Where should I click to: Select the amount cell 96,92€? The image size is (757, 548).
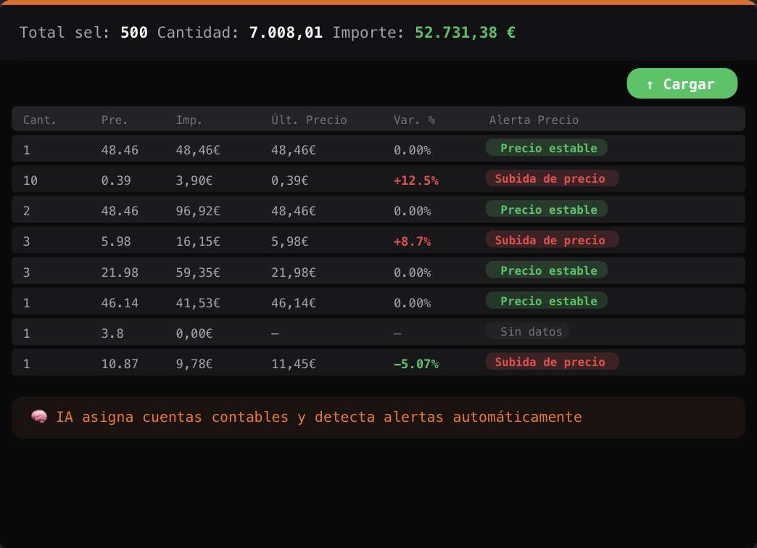(198, 211)
